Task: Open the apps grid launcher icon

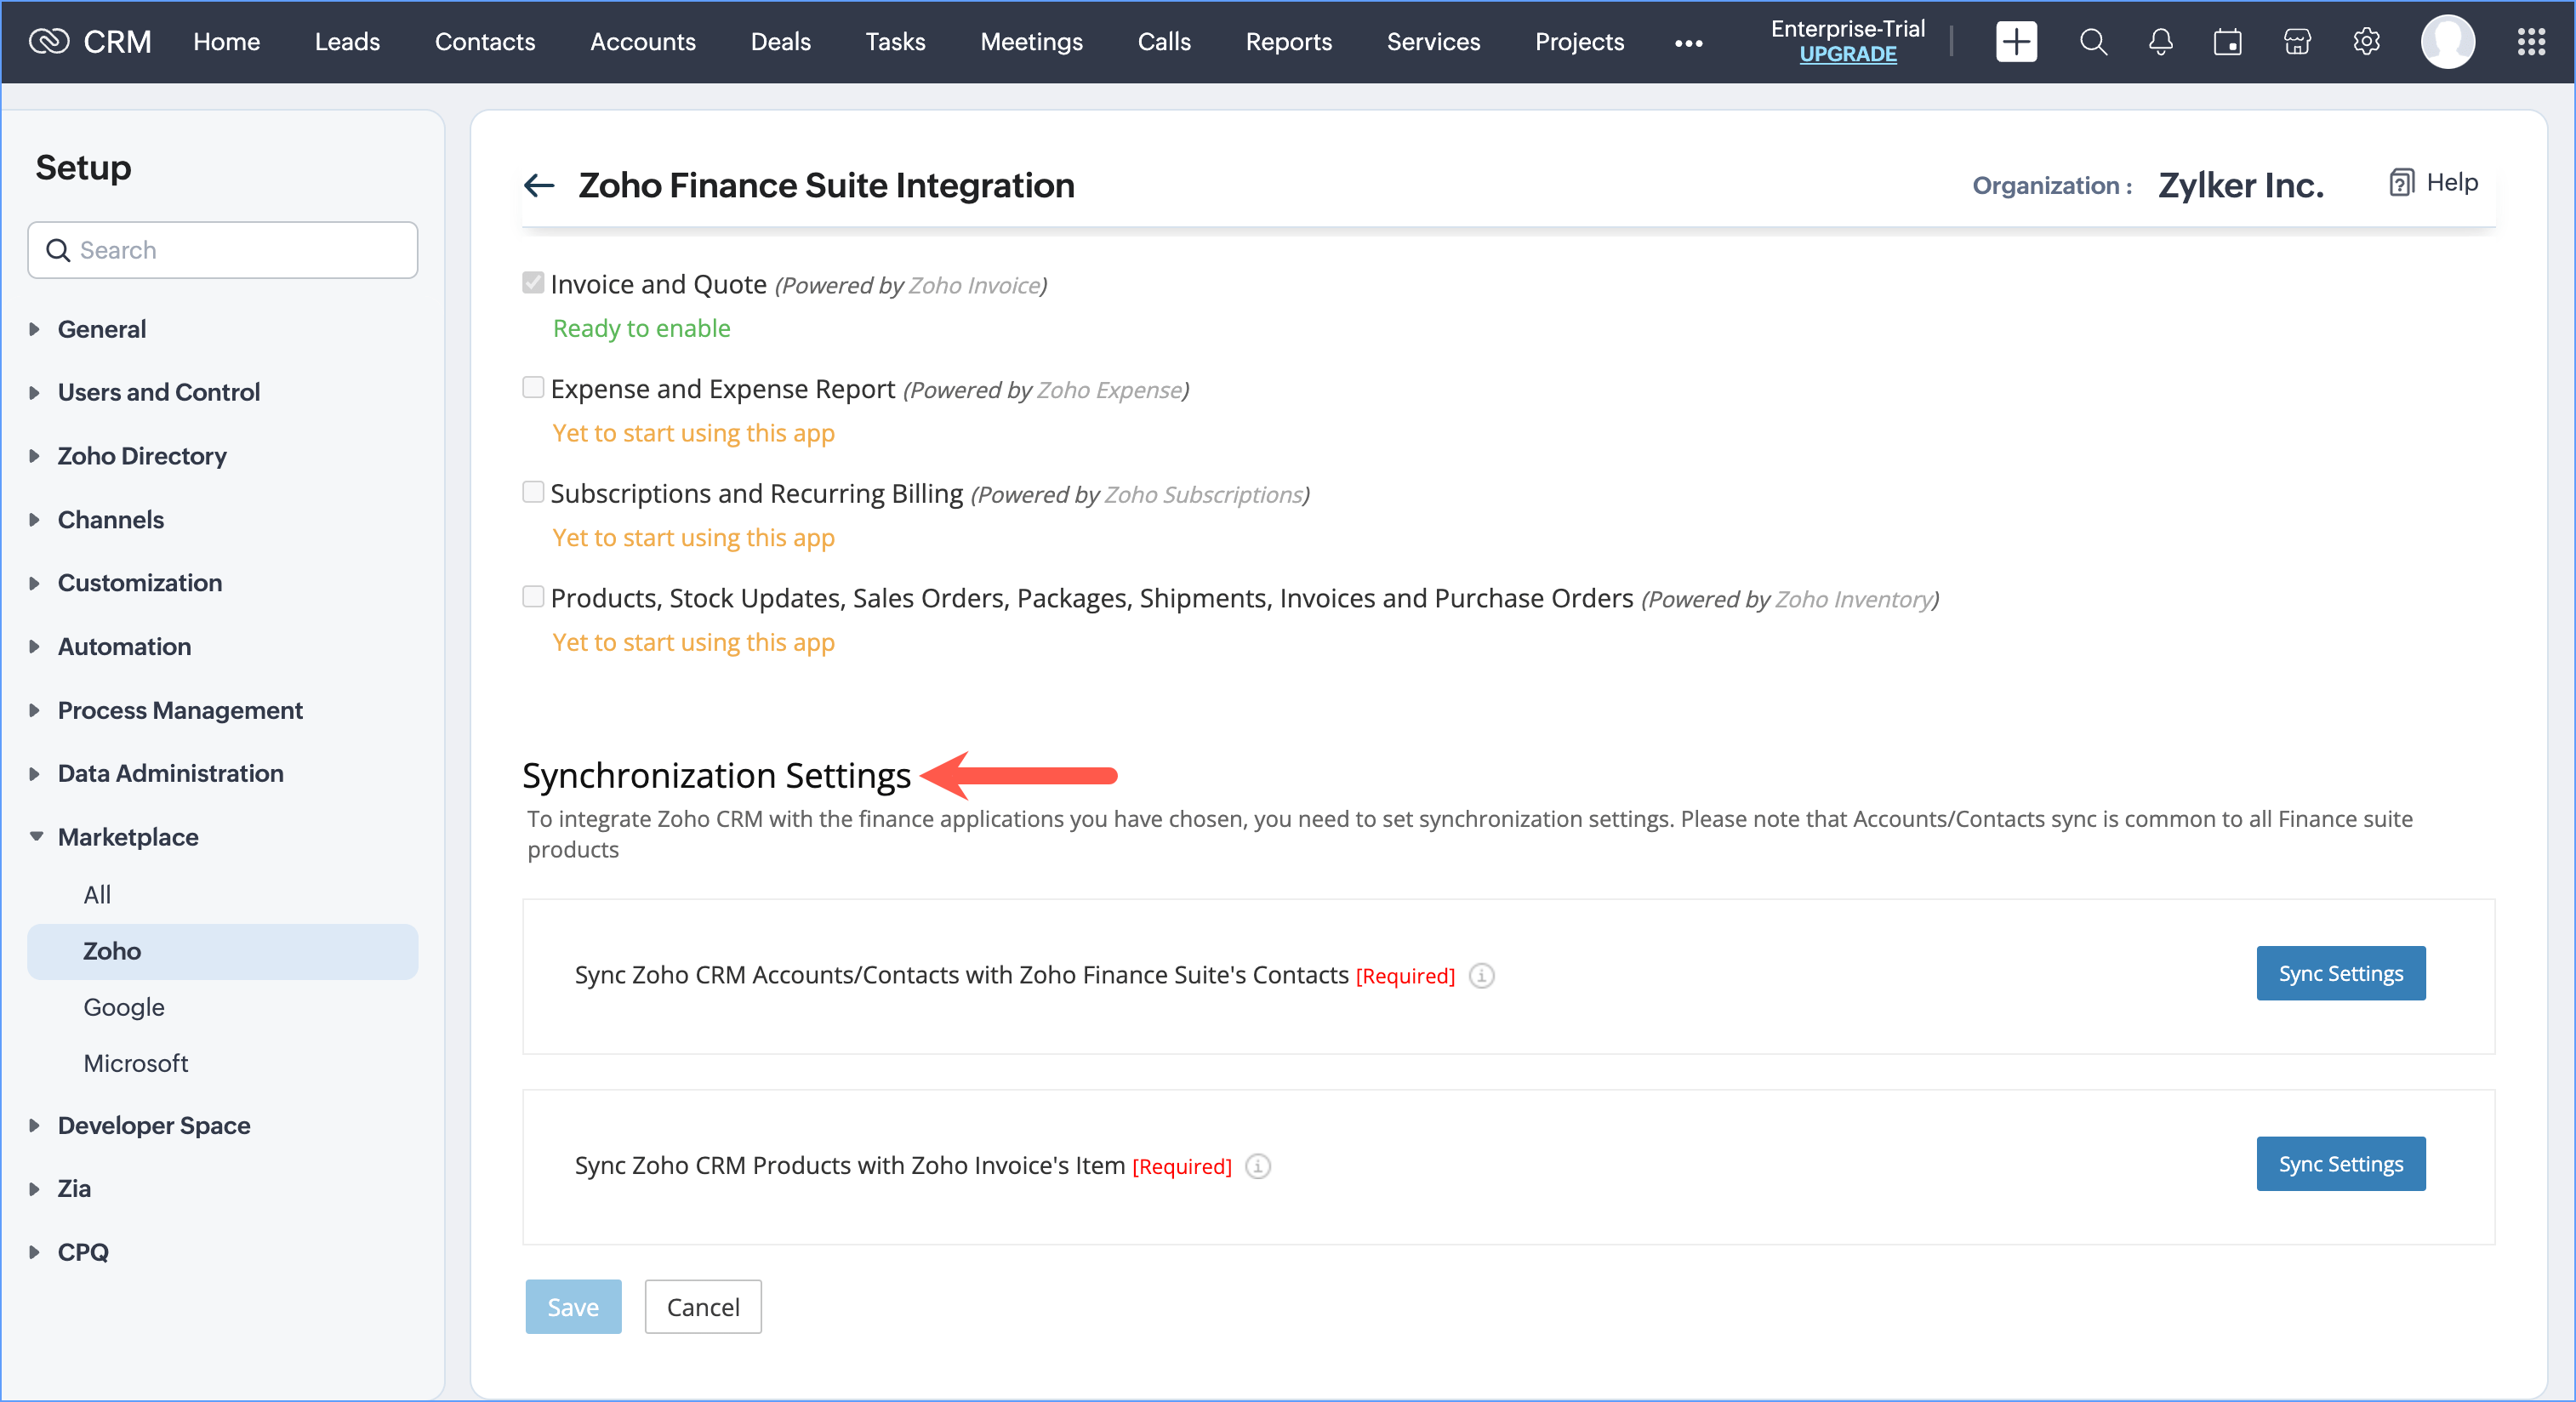Action: click(x=2530, y=42)
